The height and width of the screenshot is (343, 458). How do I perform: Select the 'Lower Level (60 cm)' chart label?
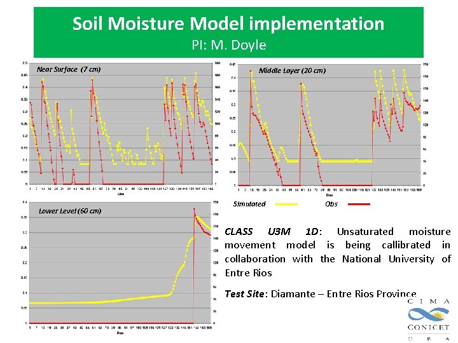tap(70, 211)
